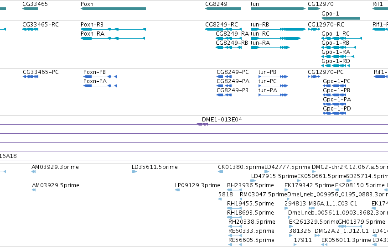388x247 pixels.
Task: Click the CG8249-PA protein label
Action: tap(233, 81)
